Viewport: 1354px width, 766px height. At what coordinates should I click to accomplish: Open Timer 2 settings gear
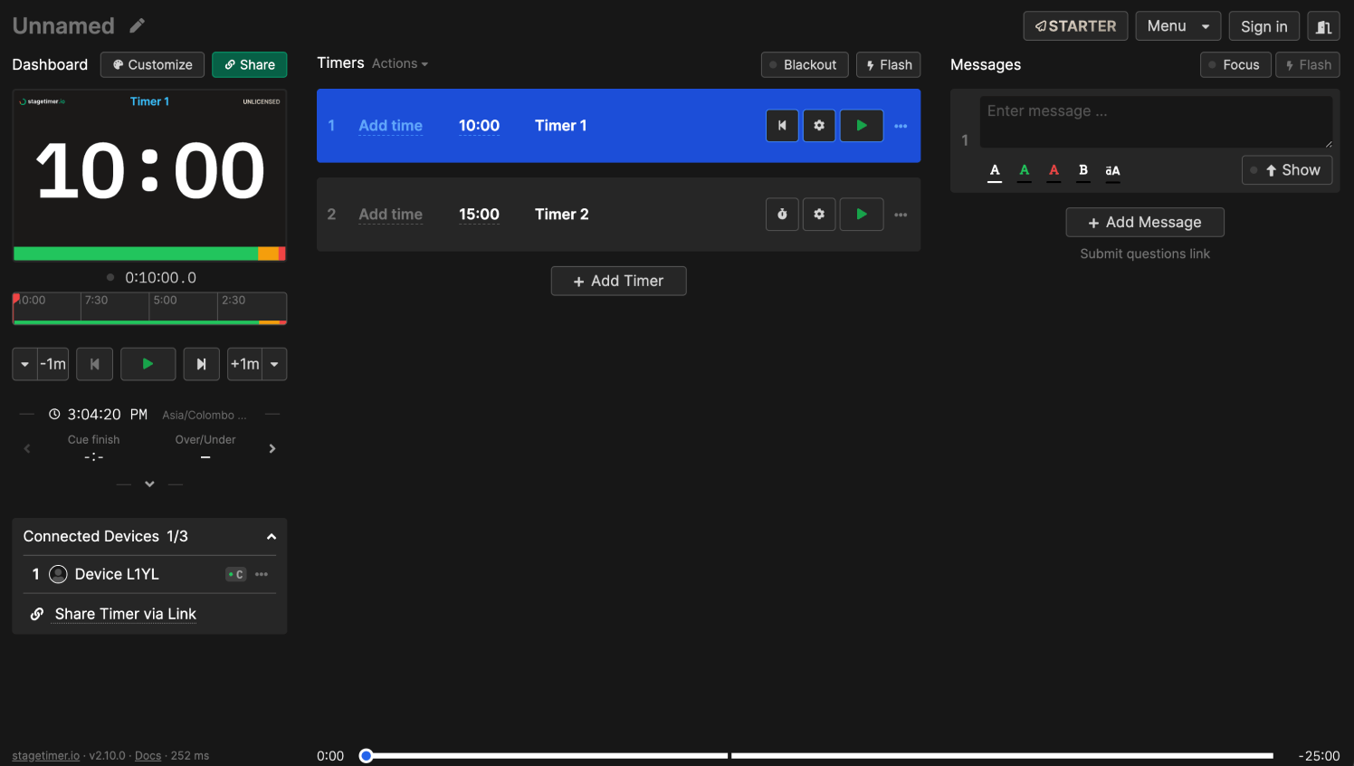[819, 215]
